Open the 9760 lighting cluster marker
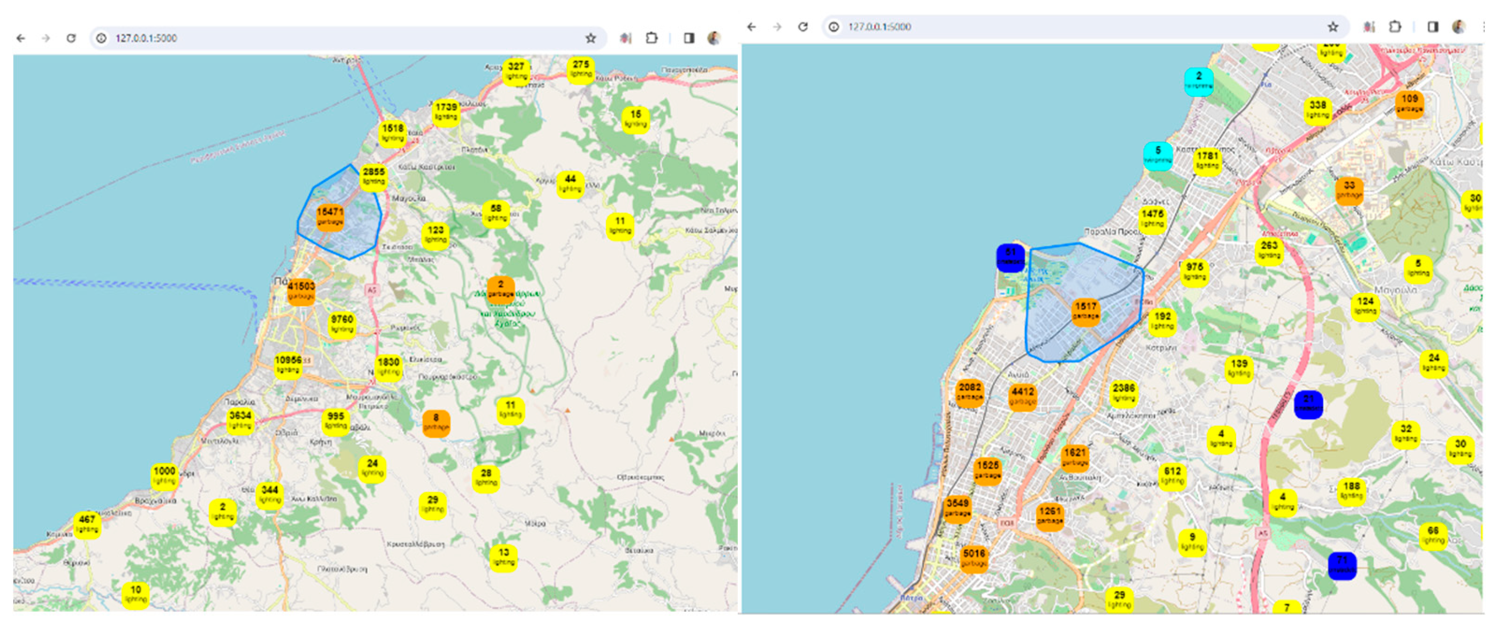 [x=342, y=324]
